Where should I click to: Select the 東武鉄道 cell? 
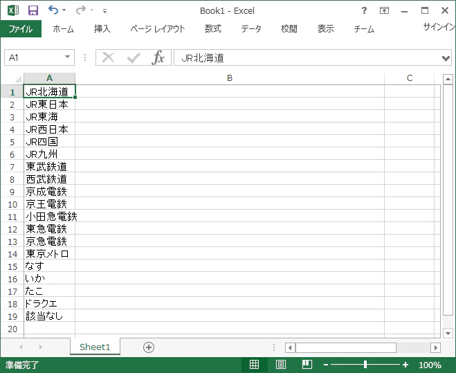49,167
